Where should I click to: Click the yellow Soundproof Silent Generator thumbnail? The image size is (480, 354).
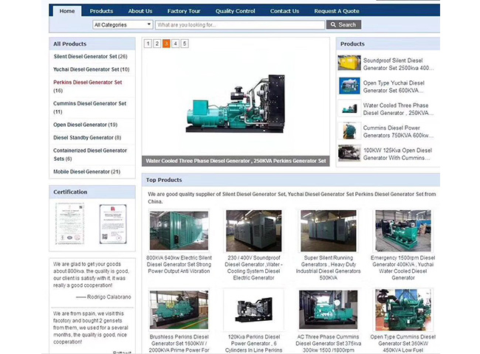(349, 63)
